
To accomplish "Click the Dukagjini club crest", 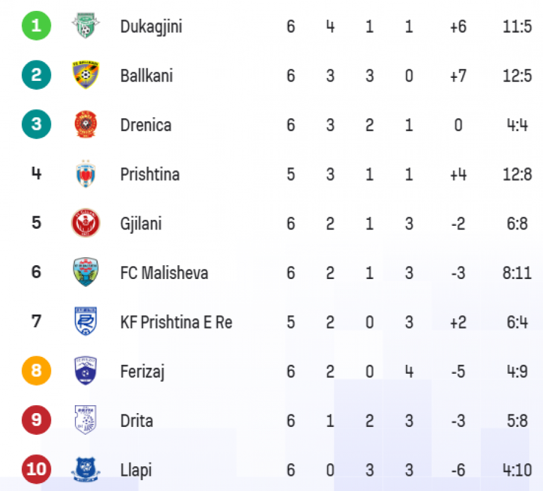I will click(x=86, y=25).
